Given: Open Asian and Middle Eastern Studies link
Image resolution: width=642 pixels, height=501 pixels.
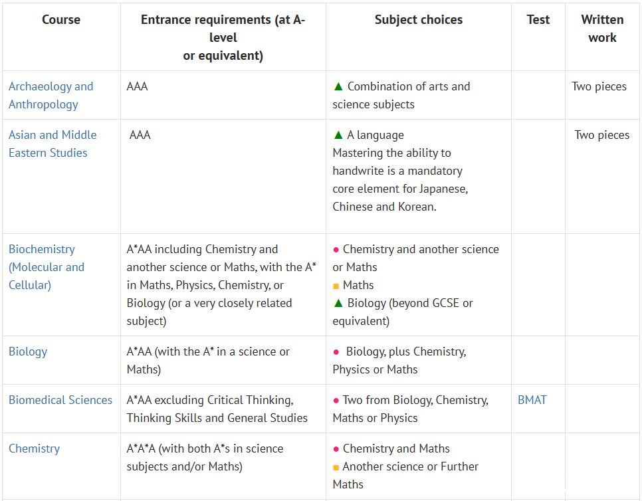Looking at the screenshot, I should click(x=53, y=144).
